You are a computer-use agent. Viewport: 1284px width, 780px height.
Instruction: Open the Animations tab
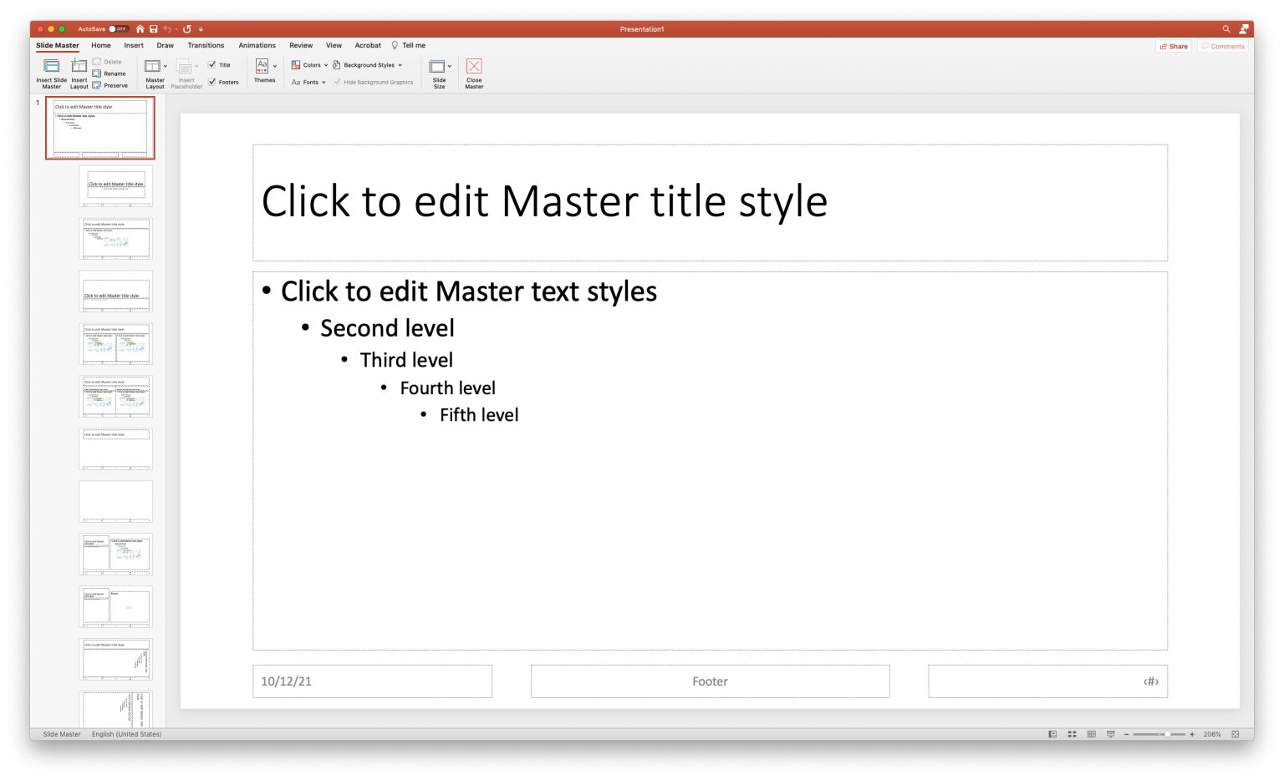tap(257, 46)
